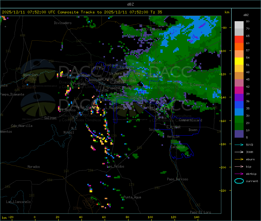Click the Salinas place label
This screenshot has height=221, width=261.
coord(50,118)
